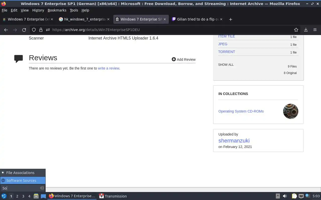This screenshot has height=200, width=321.
Task: Close the Gilian tried to do a flip tab
Action: pos(221,19)
